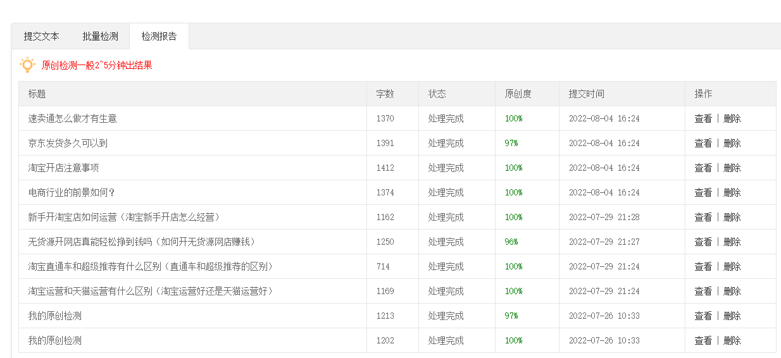Delete the 淘宝直通车和超级推荐 row
781x358 pixels.
pos(732,266)
